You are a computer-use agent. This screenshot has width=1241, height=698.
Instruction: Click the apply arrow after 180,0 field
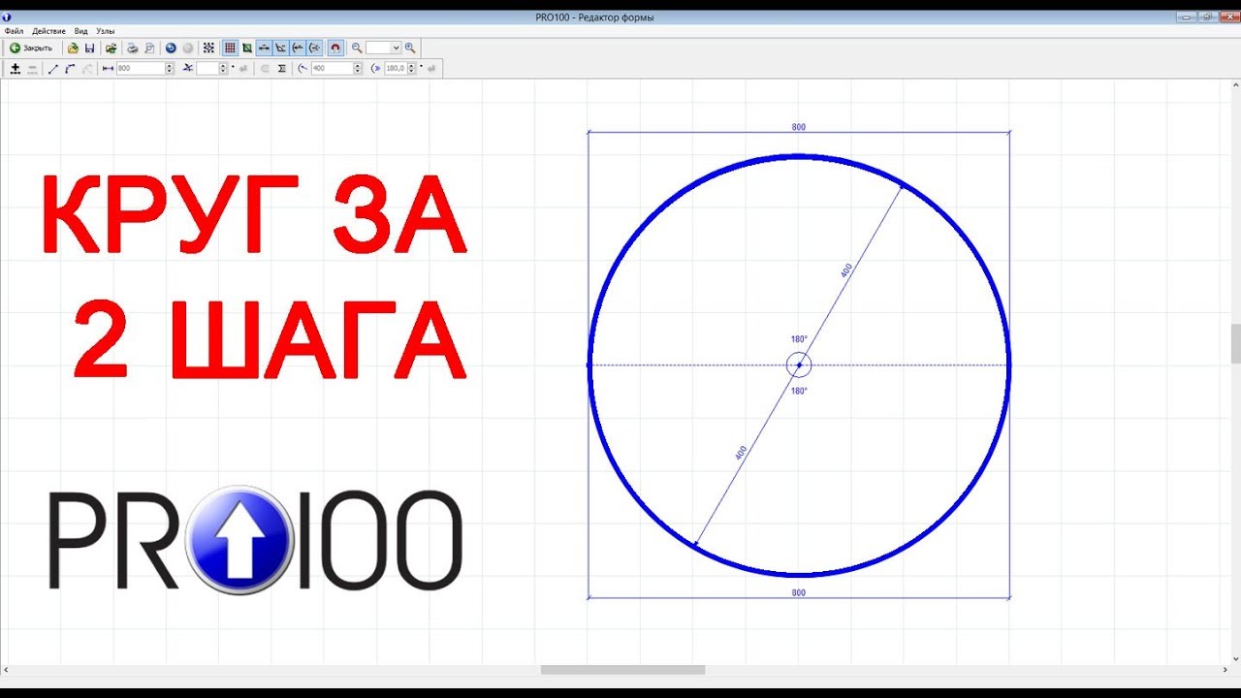pyautogui.click(x=432, y=69)
